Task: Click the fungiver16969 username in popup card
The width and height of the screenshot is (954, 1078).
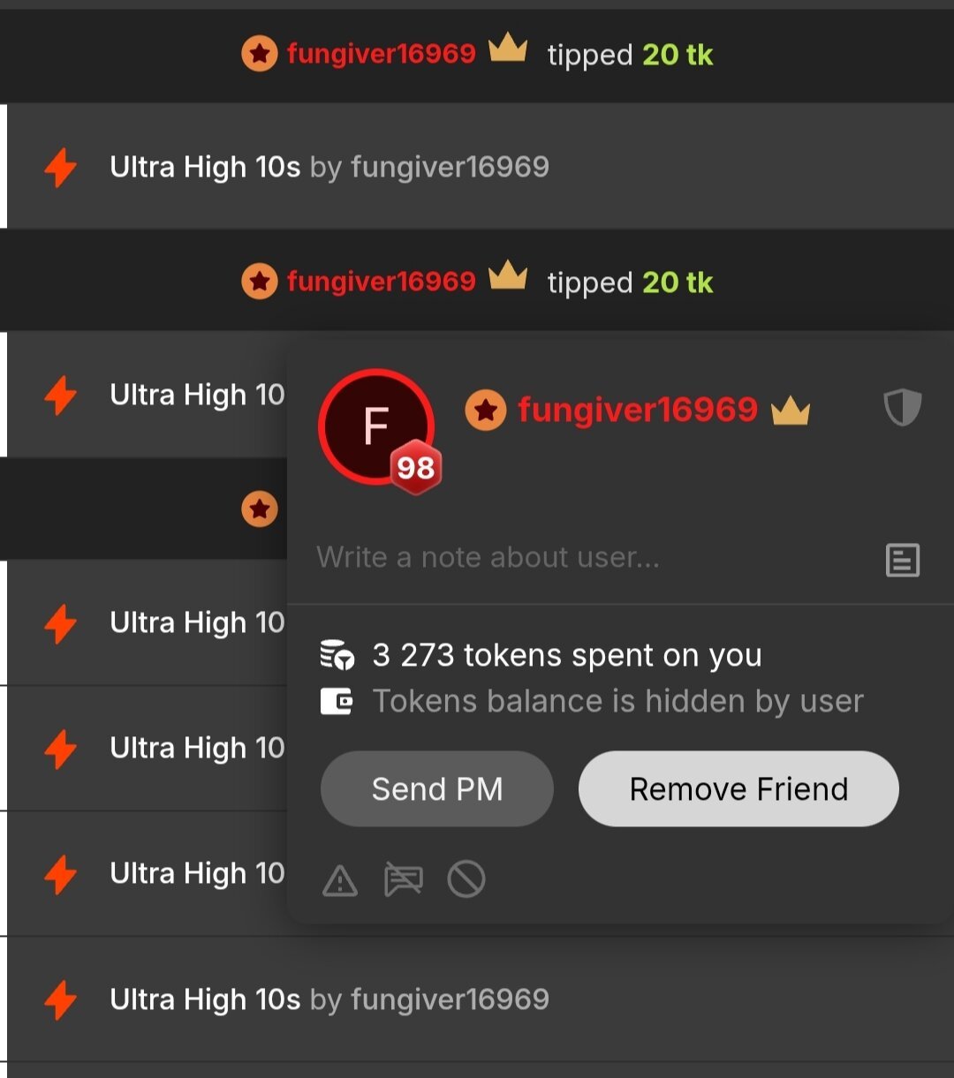Action: tap(637, 410)
